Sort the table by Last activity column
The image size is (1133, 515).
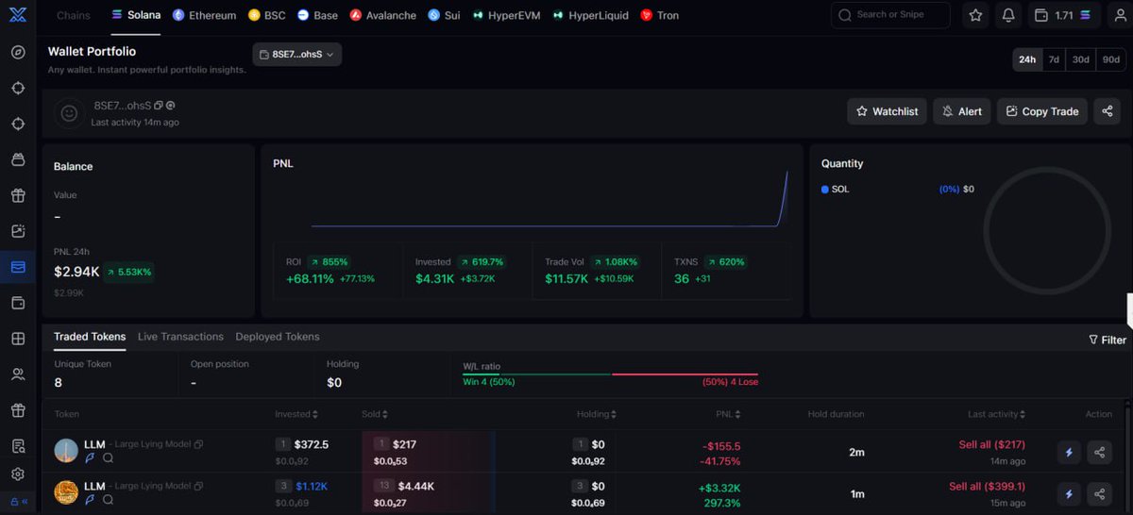click(996, 414)
